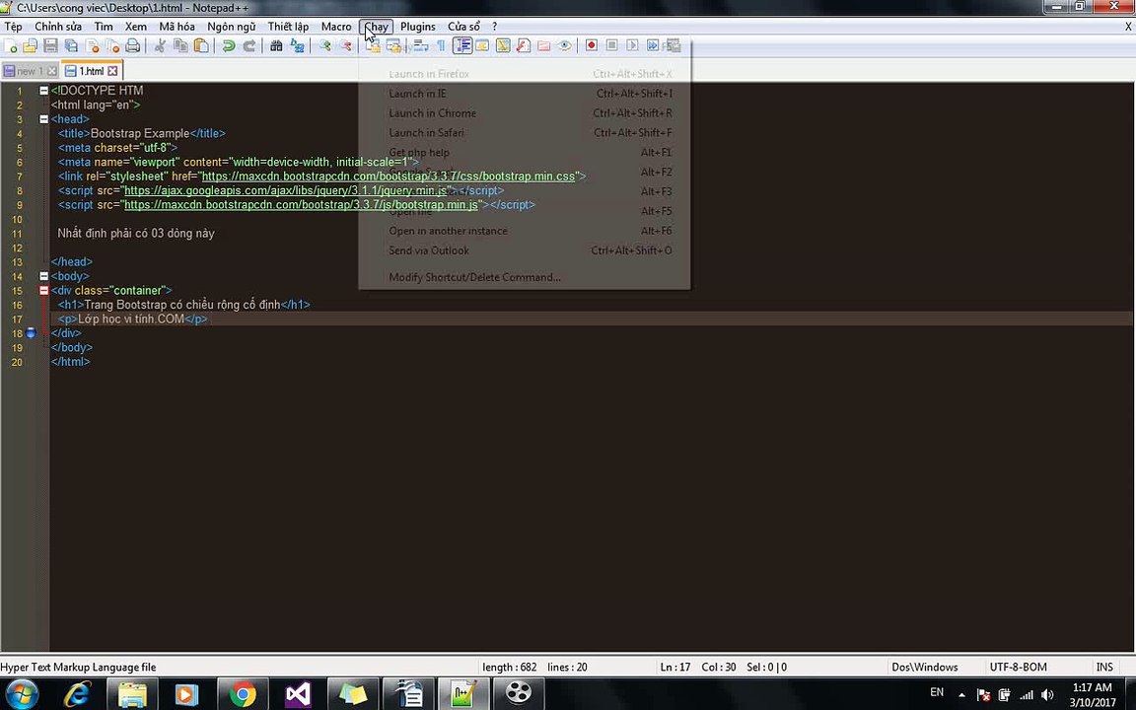
Task: Collapse the DOCTYPE fold marker on line 1
Action: pyautogui.click(x=43, y=91)
